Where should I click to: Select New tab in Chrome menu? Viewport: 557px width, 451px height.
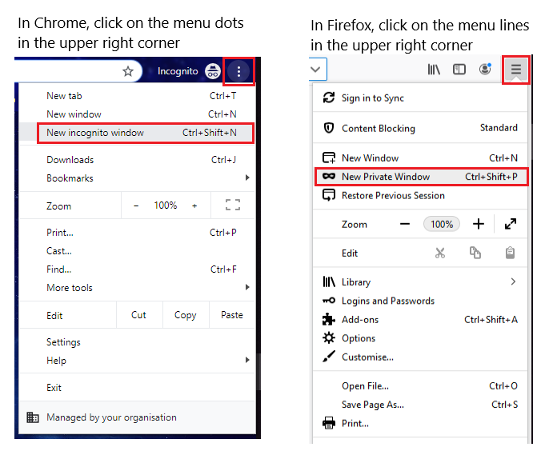[x=137, y=96]
